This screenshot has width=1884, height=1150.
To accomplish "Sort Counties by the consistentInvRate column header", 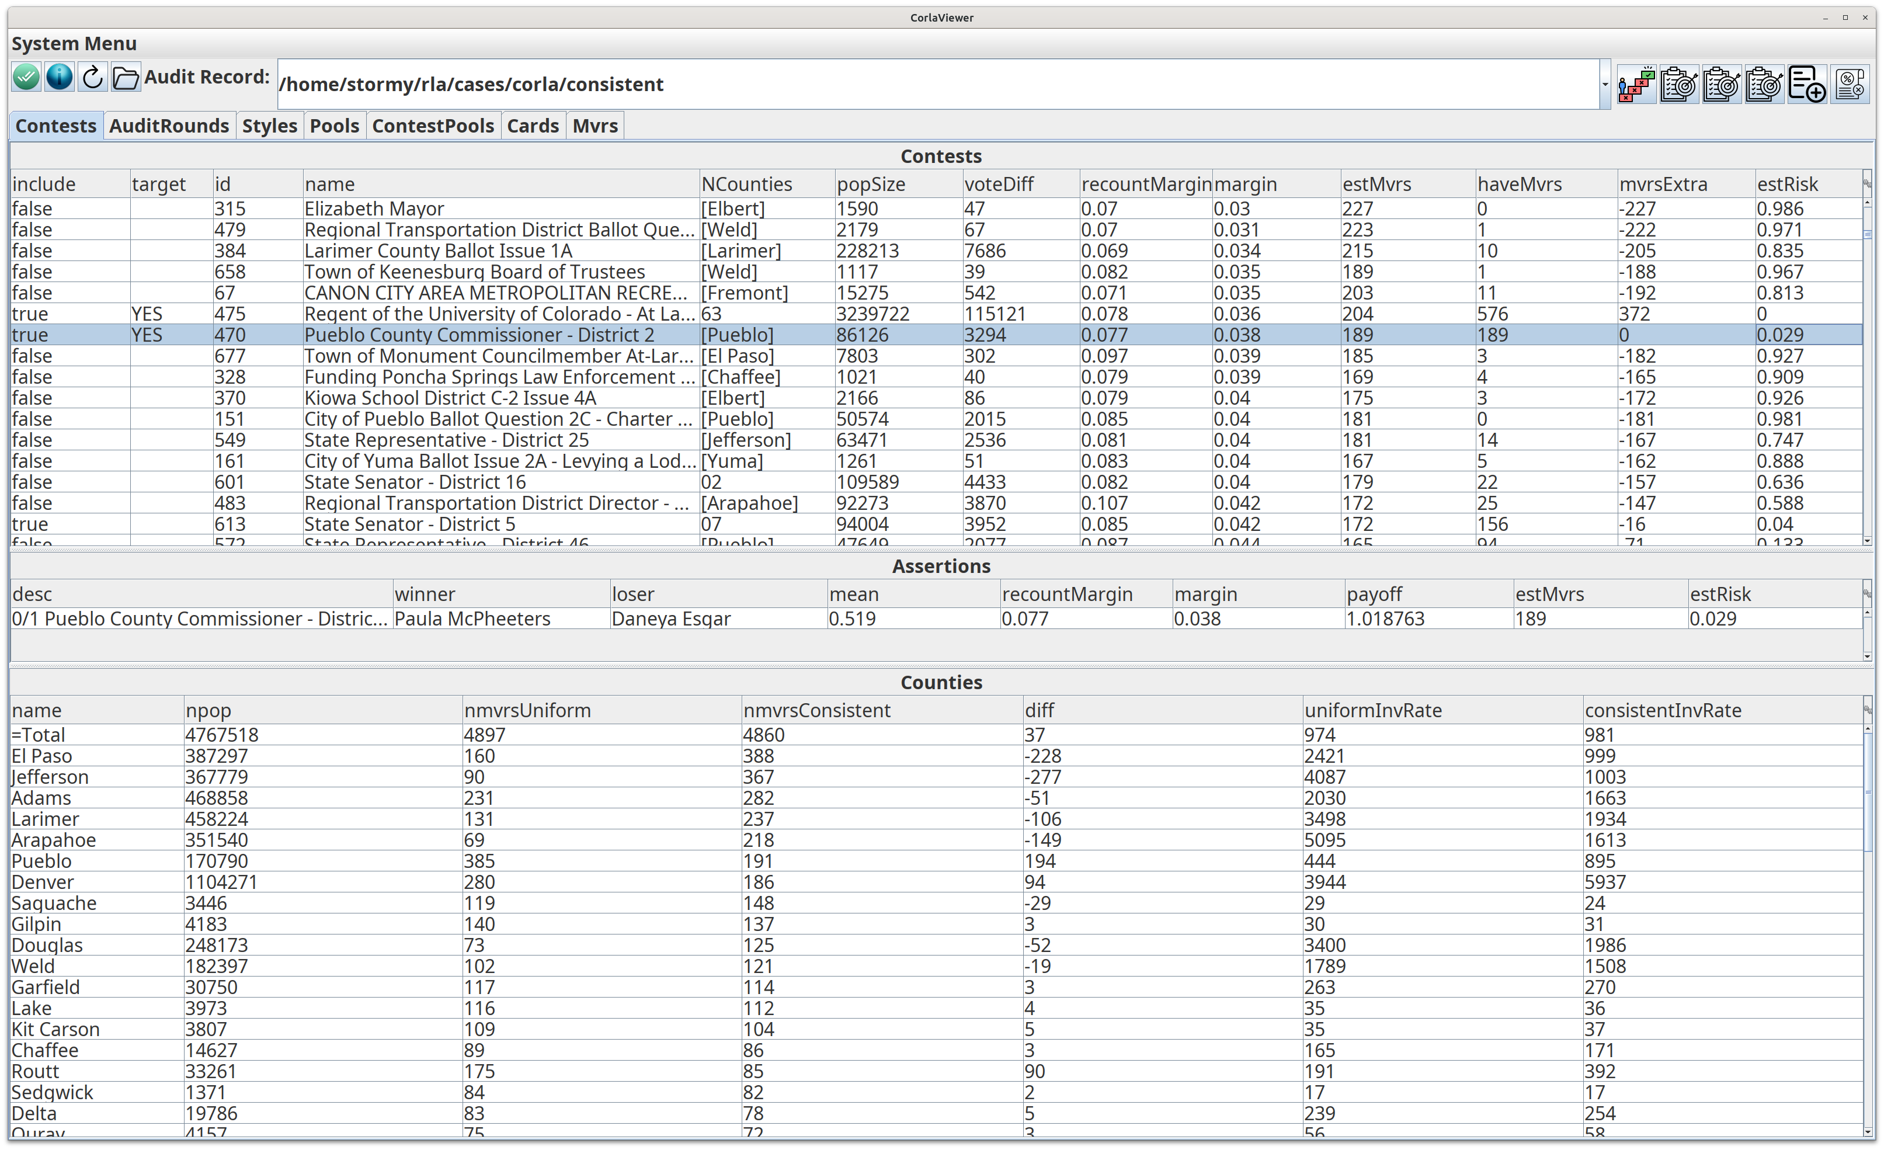I will 1723,710.
